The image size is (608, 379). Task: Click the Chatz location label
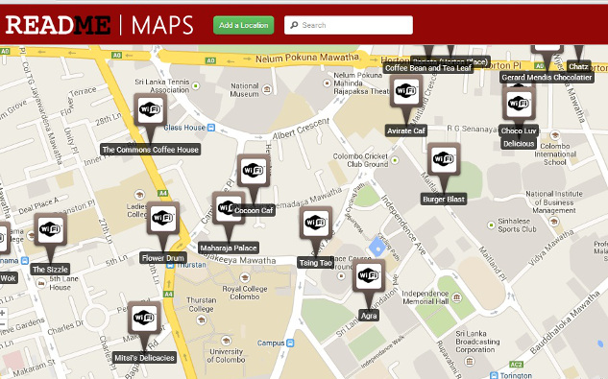578,66
